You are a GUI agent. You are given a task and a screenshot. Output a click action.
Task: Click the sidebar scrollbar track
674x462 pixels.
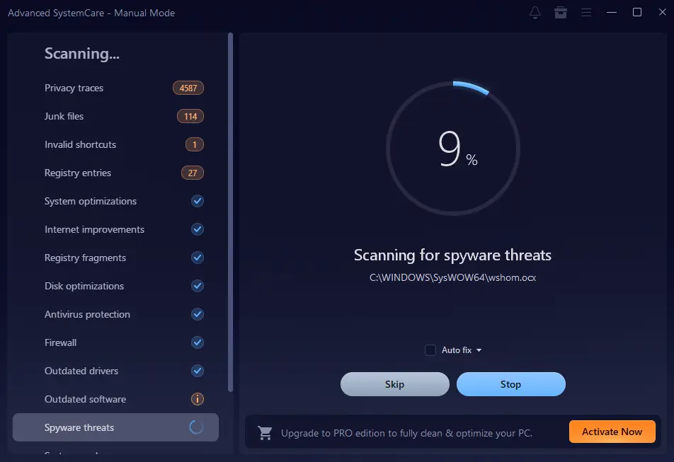pos(229,212)
